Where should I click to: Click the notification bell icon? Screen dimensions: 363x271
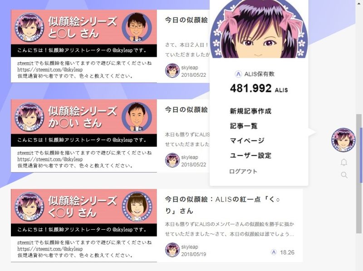pyautogui.click(x=344, y=163)
